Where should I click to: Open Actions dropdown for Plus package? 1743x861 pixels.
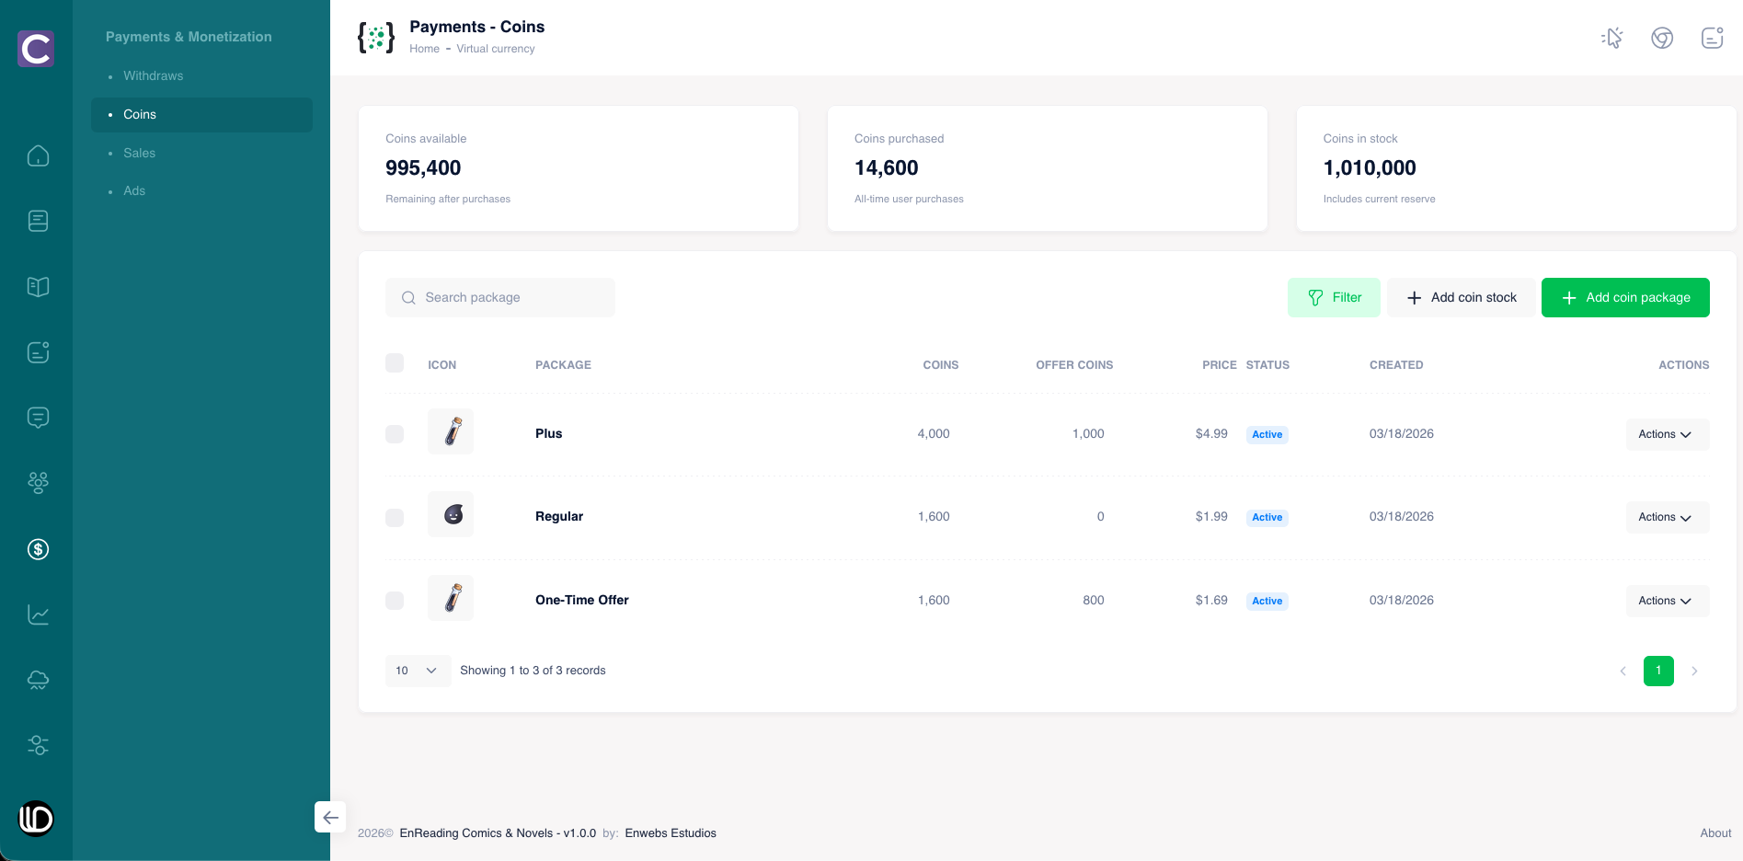[1668, 434]
